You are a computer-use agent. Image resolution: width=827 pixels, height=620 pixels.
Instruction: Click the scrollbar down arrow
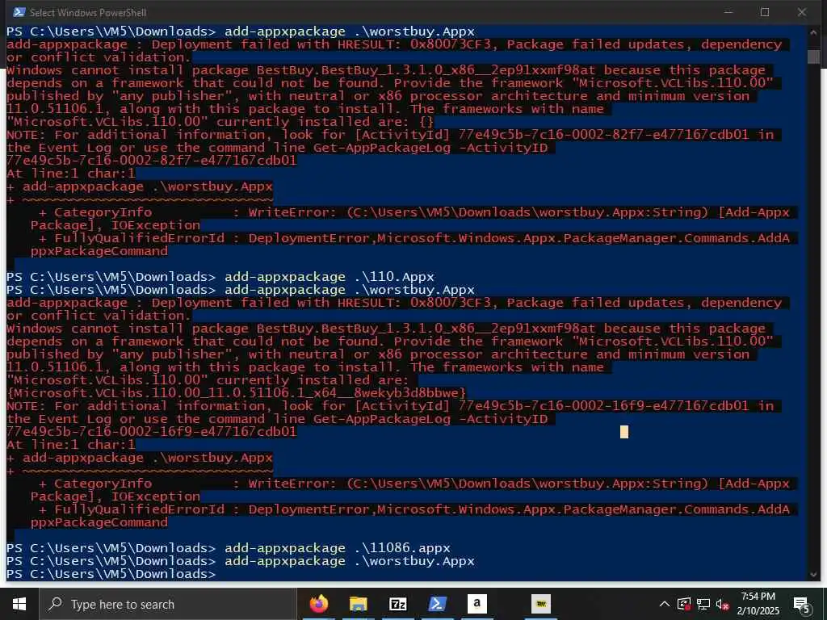(813, 574)
